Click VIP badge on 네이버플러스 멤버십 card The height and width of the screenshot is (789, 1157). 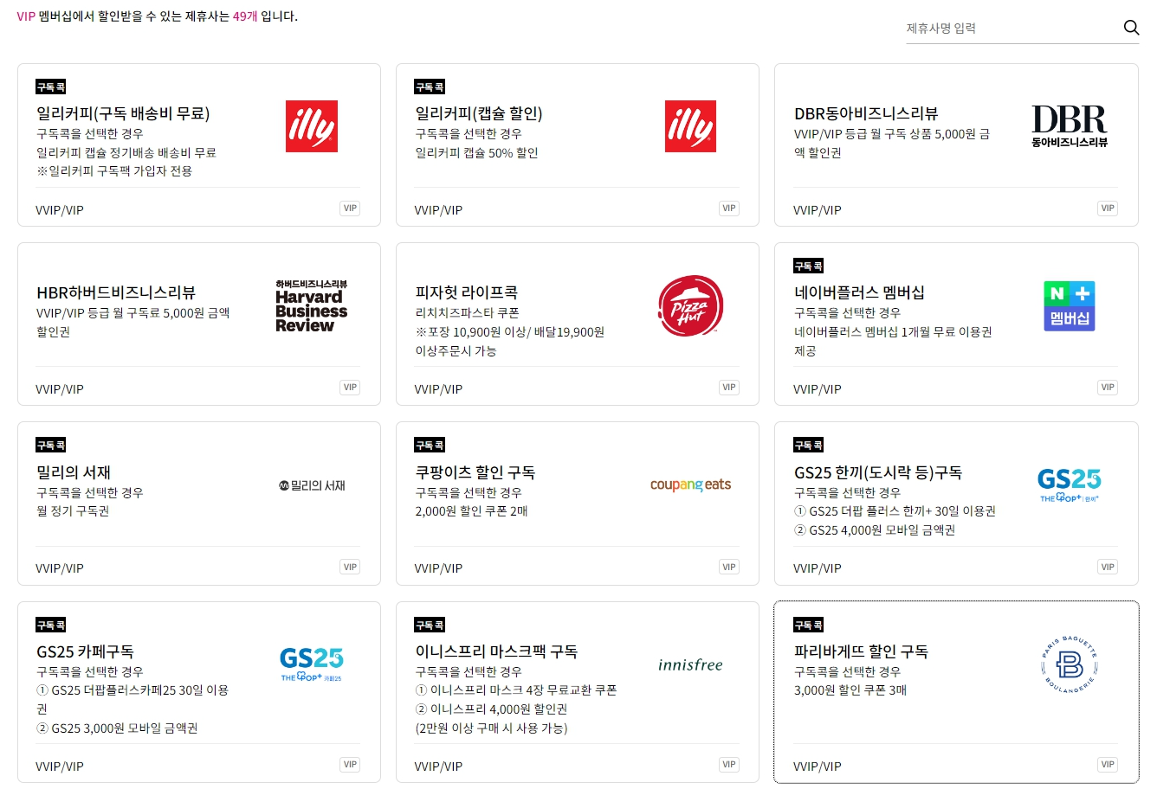click(x=1108, y=388)
